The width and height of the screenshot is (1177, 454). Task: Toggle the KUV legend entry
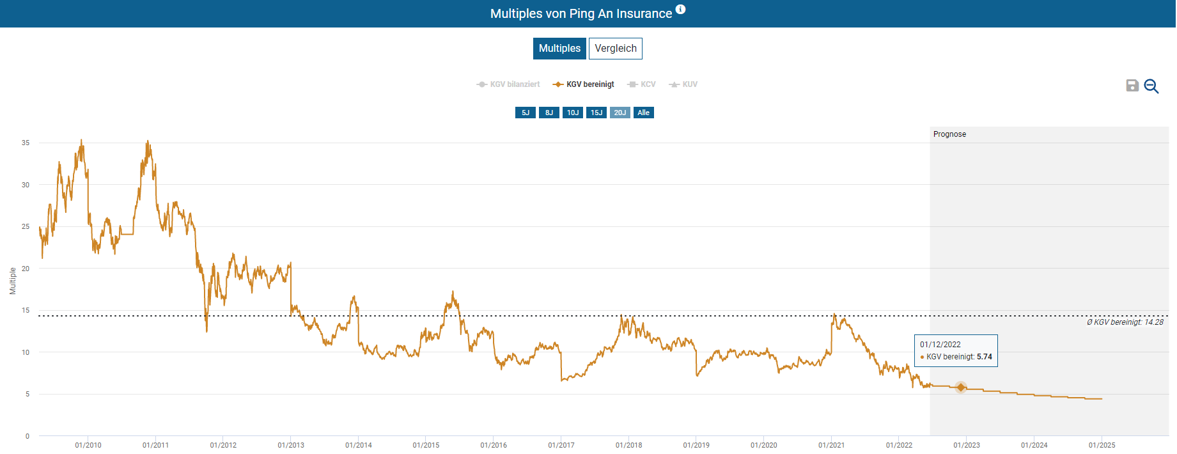683,84
